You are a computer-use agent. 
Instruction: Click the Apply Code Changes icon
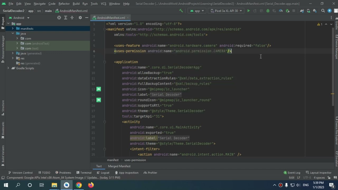coord(261,11)
